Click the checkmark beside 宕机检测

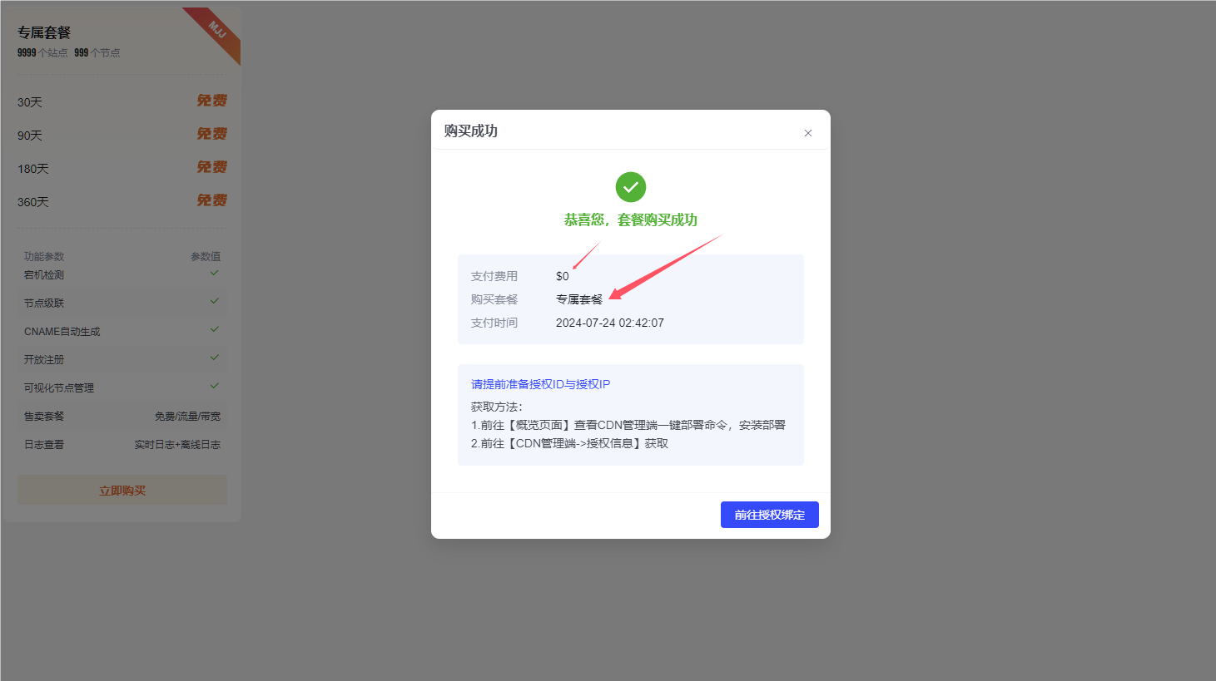point(215,274)
